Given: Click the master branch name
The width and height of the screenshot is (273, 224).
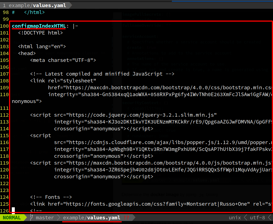Looking at the screenshot, I should 45,218.
